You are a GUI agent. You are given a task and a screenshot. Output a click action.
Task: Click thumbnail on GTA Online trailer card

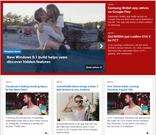tap(128, 104)
